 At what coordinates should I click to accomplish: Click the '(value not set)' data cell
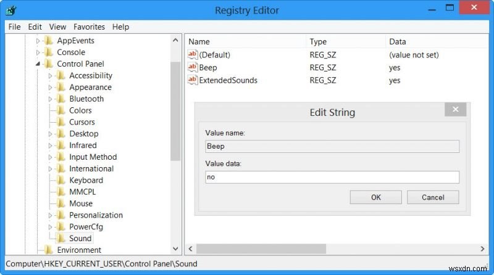tap(414, 55)
